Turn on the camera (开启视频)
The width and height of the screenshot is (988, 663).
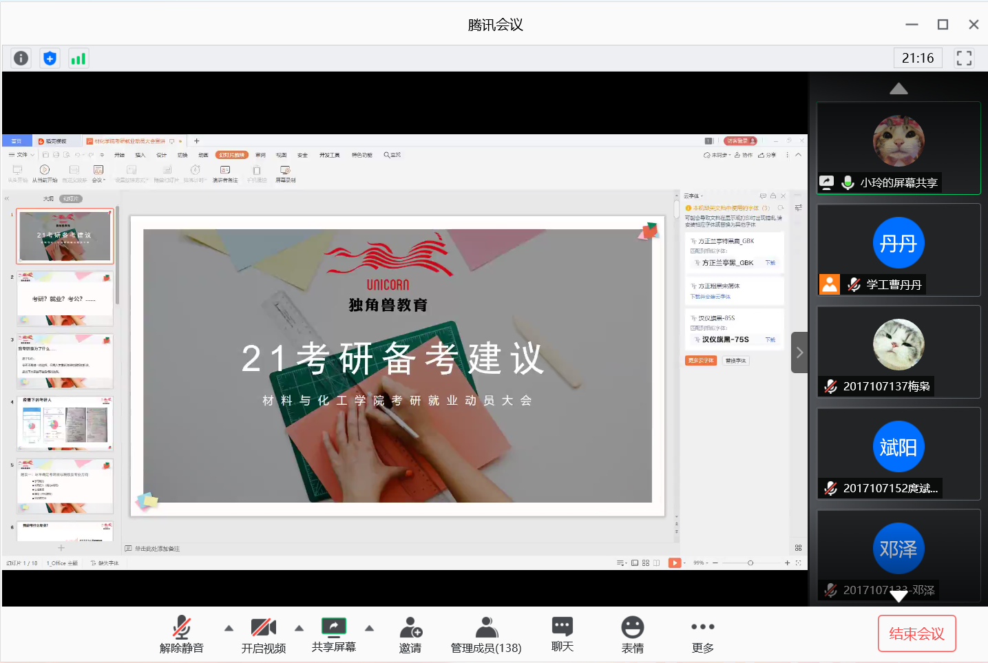[x=263, y=634]
